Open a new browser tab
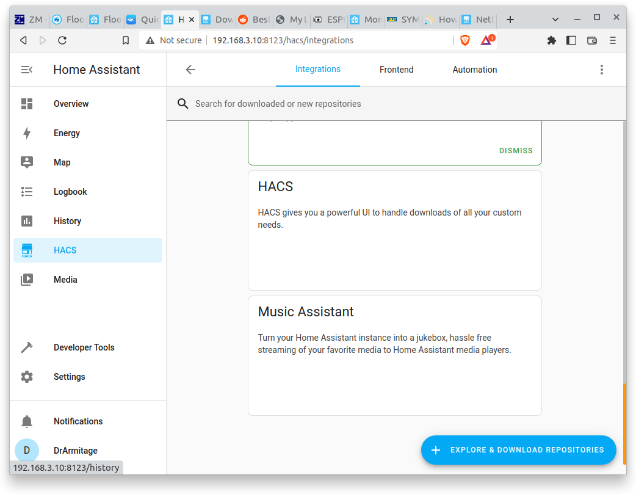 pyautogui.click(x=510, y=20)
